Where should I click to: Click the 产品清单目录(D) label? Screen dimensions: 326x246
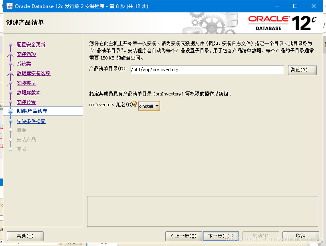108,69
